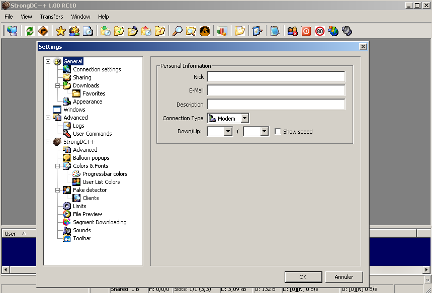
Task: Collapse the top-level Advanced tree node
Action: click(48, 118)
